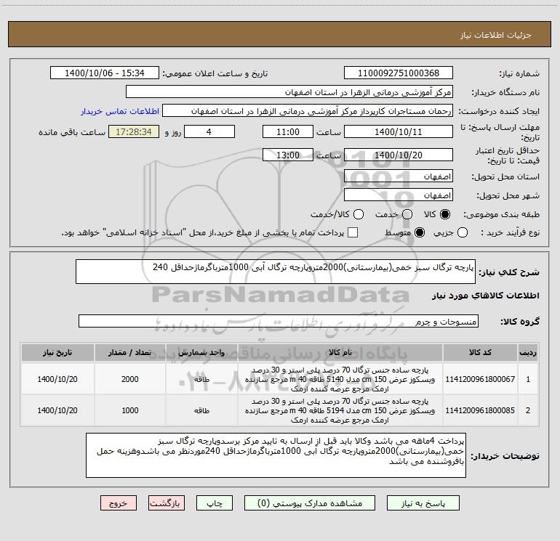Click the delivery city field اصفهان
Screen dimensions: 560x541
[399, 195]
